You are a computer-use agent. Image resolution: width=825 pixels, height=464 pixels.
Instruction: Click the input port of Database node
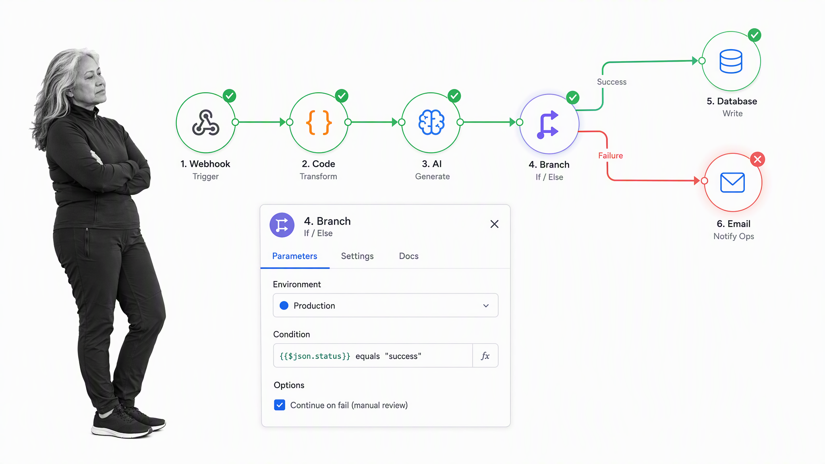[702, 61]
